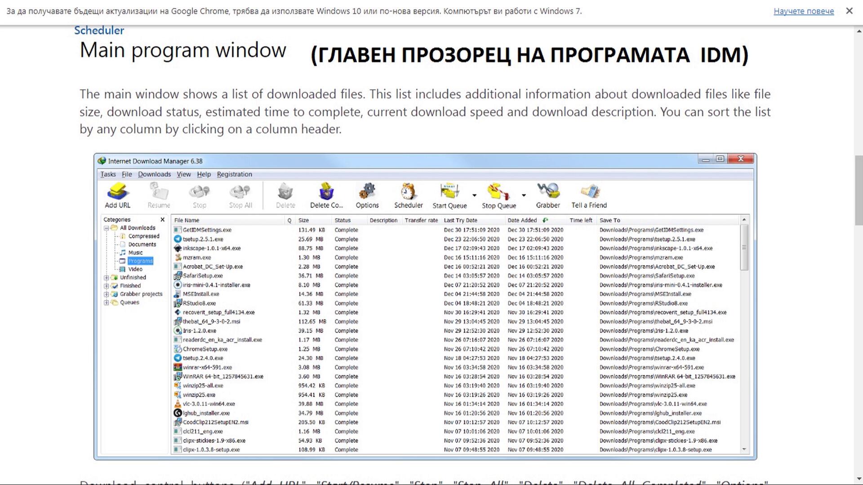863x485 pixels.
Task: Sort list by Size column header
Action: tap(314, 220)
